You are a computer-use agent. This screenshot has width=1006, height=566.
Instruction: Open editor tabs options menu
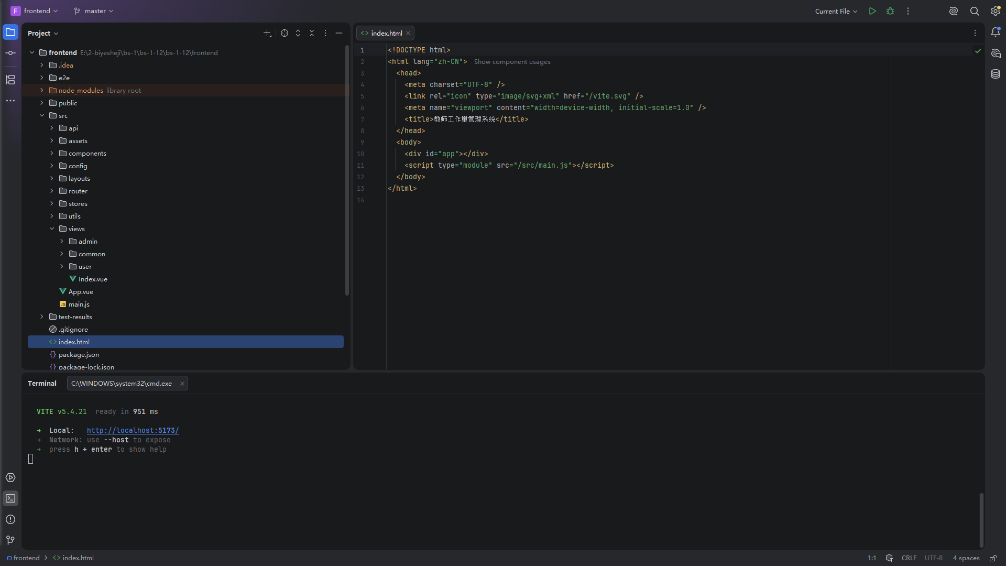pyautogui.click(x=975, y=33)
